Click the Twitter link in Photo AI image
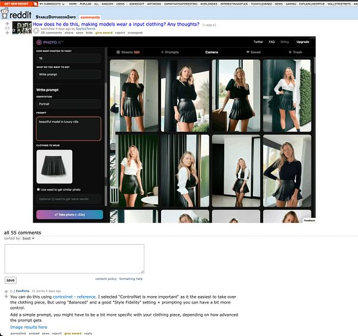 (258, 42)
